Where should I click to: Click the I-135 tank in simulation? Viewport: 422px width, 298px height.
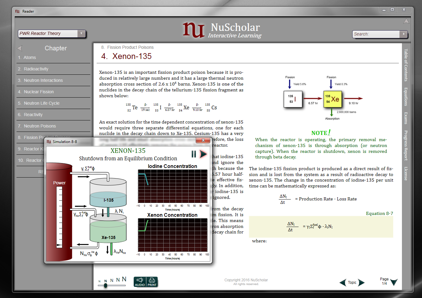tap(108, 192)
